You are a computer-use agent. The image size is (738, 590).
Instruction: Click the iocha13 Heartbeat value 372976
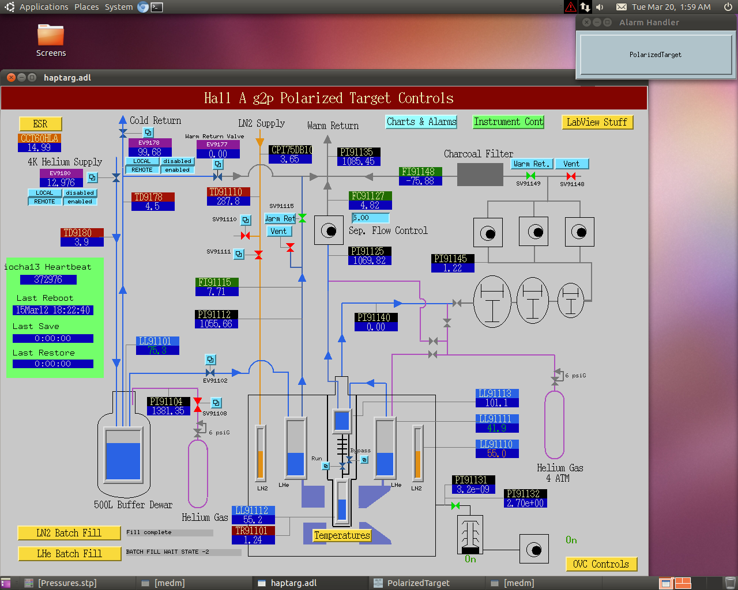tap(48, 279)
